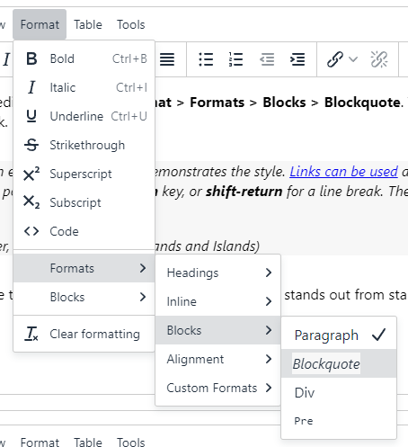
Task: Open the link button dropdown arrow
Action: [x=353, y=59]
